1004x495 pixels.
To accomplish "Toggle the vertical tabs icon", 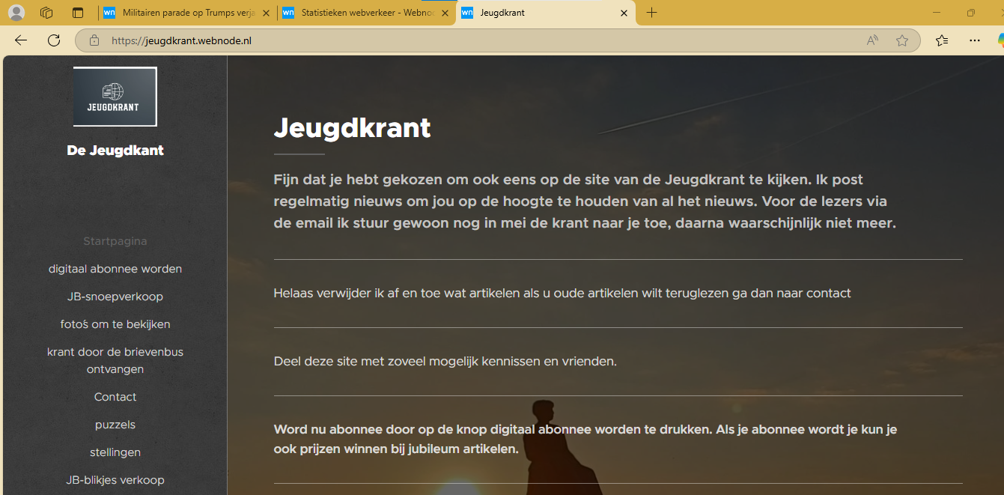I will click(78, 13).
